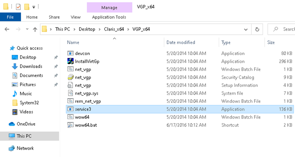Open OneDrive in navigation pane
This screenshot has width=295, height=157.
[x=26, y=124]
